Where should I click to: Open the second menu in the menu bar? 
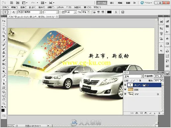point(14,7)
